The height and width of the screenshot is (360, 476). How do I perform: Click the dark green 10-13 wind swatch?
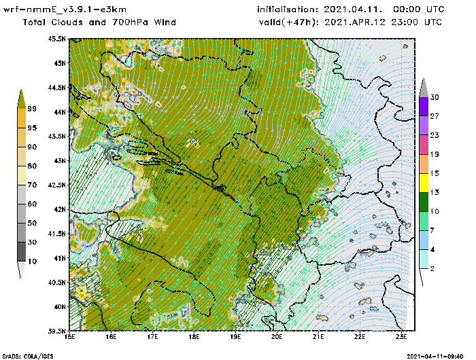click(424, 202)
